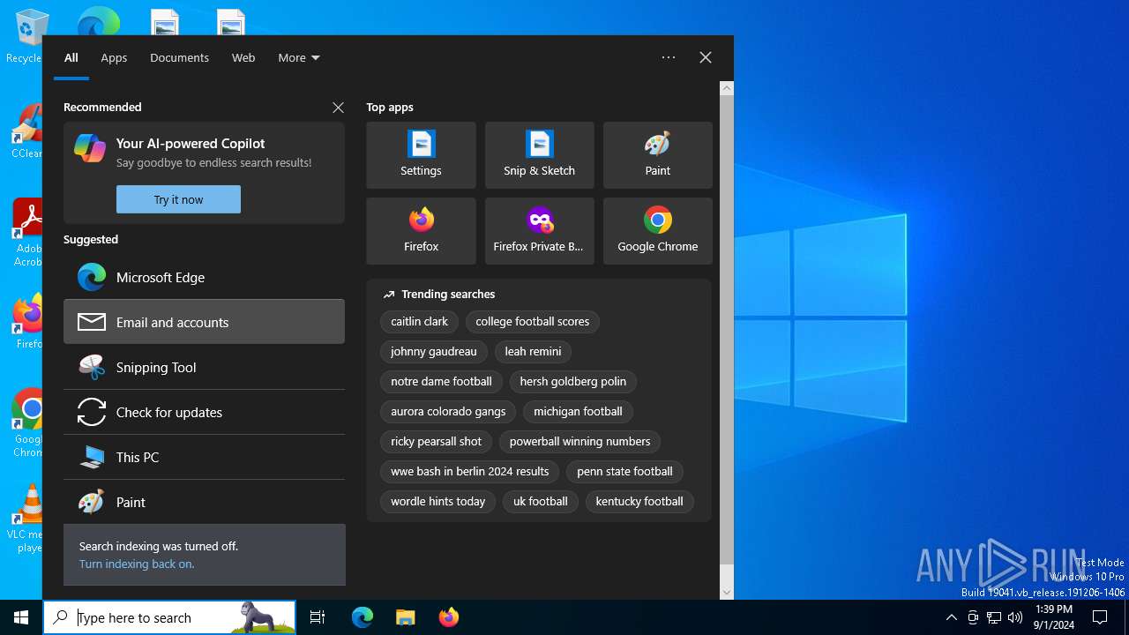Dismiss the Recommended section
This screenshot has height=635, width=1129.
pyautogui.click(x=338, y=108)
